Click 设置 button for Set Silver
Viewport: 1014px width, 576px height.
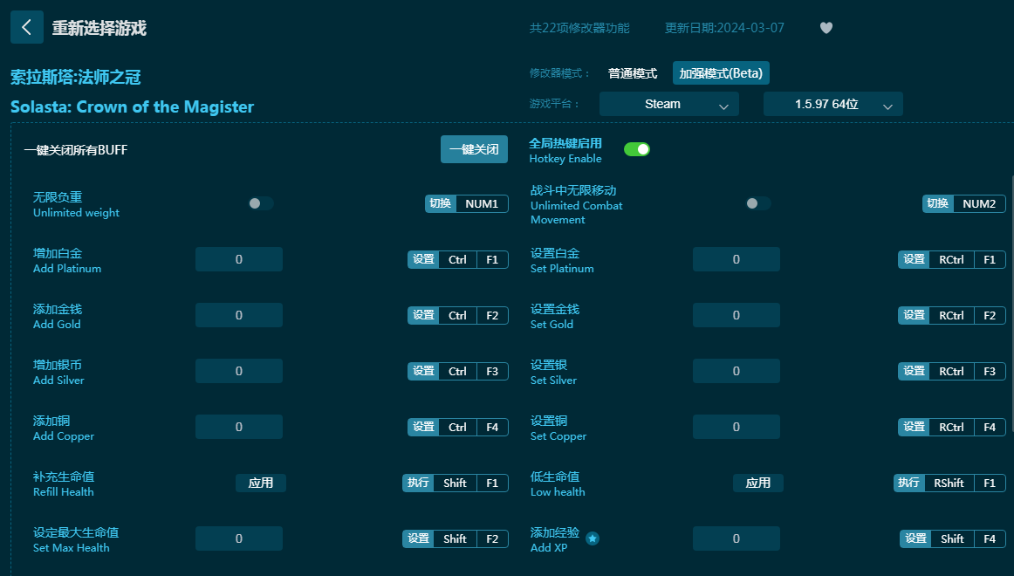tap(914, 371)
